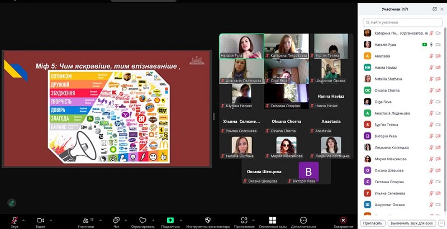
Task: Expand the arrow next to Чат
Action: click(126, 220)
